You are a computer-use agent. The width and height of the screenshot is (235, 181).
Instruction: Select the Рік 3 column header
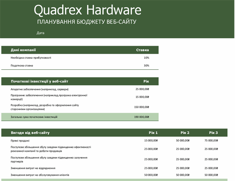[x=213, y=133]
